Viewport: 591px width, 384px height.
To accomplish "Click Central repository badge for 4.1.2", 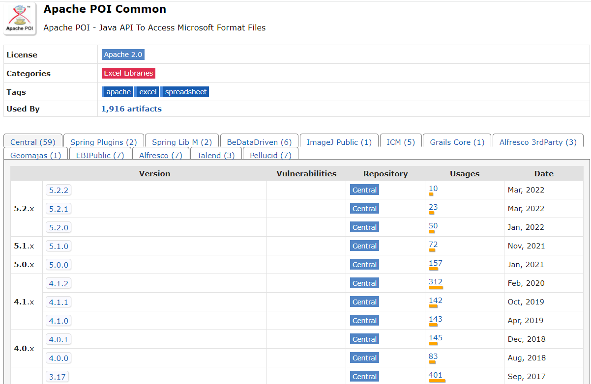I will [364, 283].
